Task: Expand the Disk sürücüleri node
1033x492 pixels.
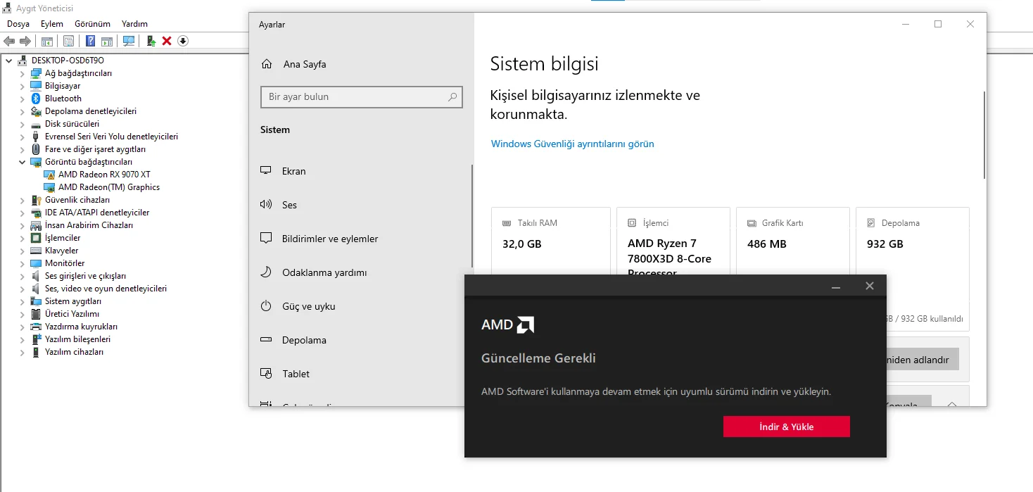Action: (x=22, y=124)
